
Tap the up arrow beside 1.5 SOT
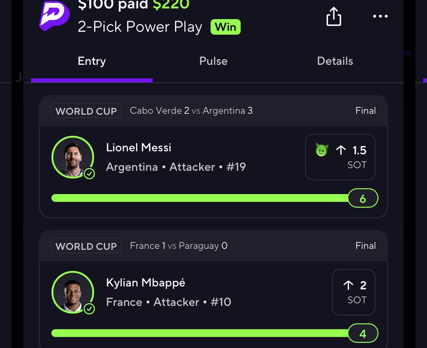point(341,150)
